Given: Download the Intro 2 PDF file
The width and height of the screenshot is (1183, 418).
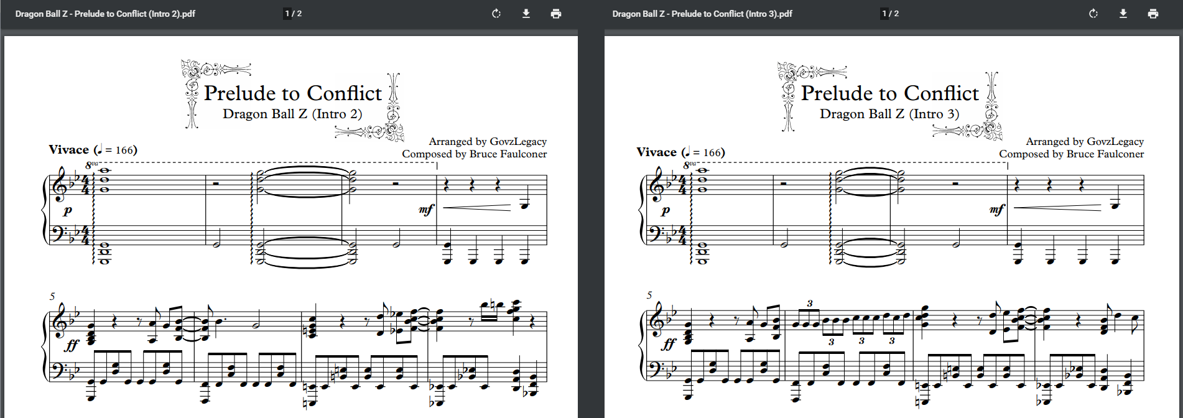Looking at the screenshot, I should (526, 14).
